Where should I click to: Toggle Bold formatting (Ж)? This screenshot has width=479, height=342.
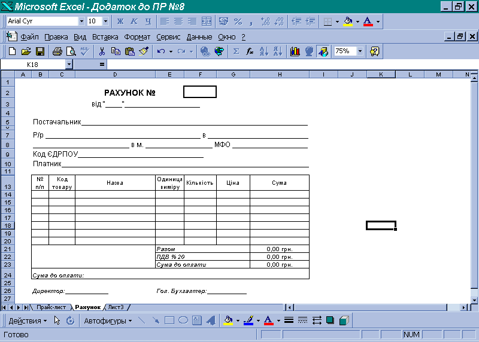tap(120, 22)
